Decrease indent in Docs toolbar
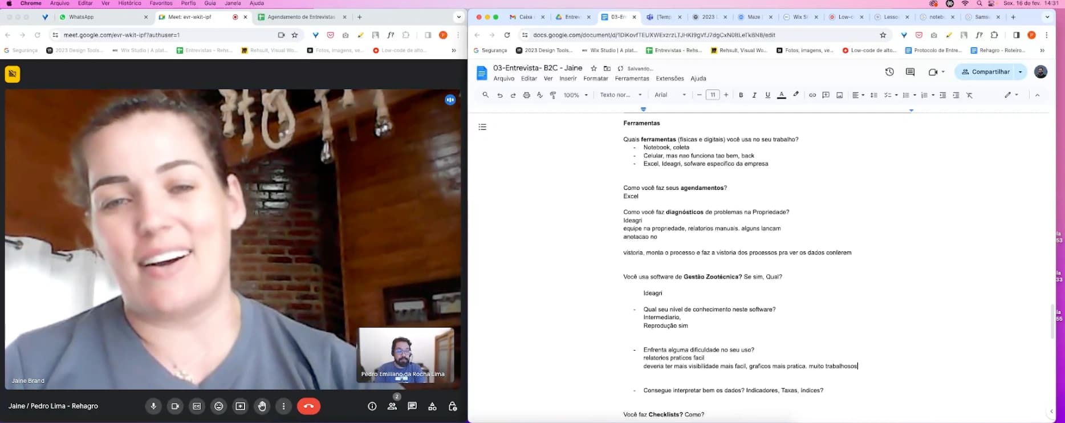Image resolution: width=1065 pixels, height=423 pixels. [x=942, y=95]
